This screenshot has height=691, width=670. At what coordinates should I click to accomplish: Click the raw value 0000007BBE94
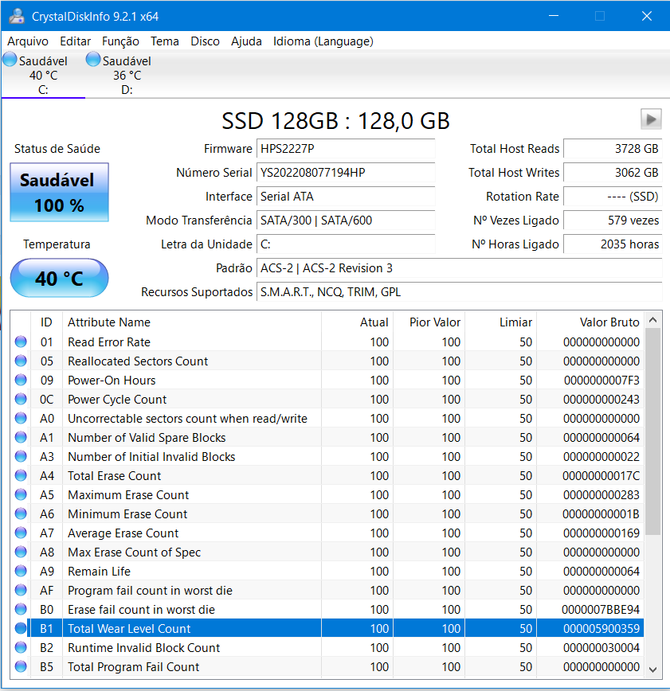tap(601, 610)
